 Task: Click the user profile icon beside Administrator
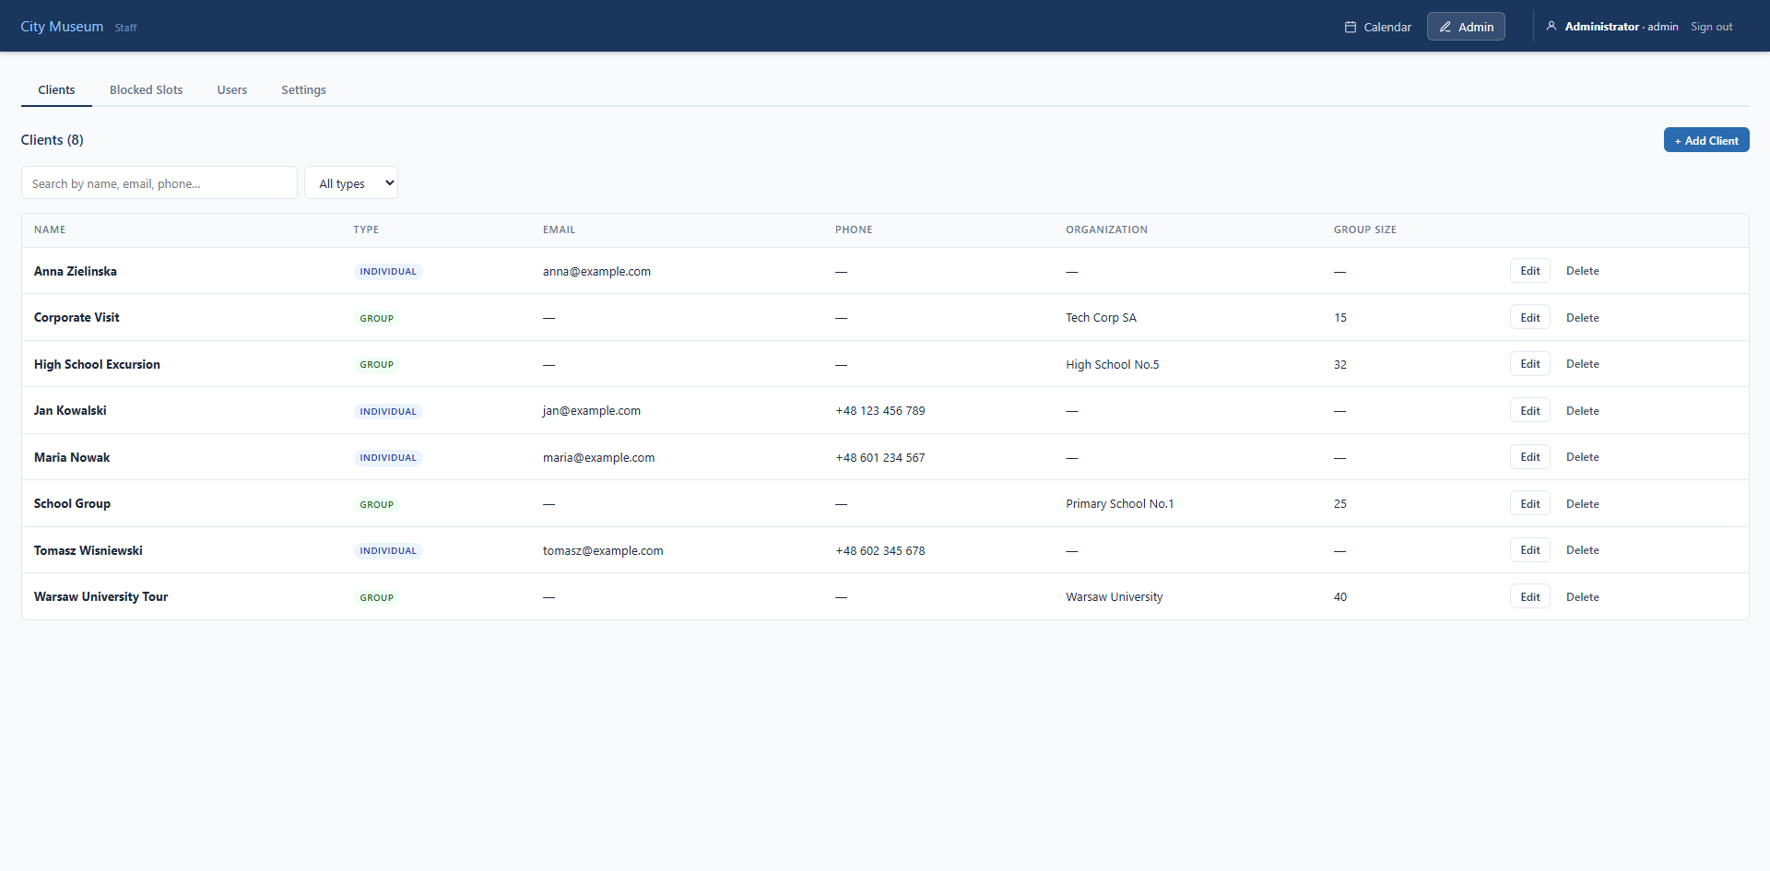coord(1552,26)
